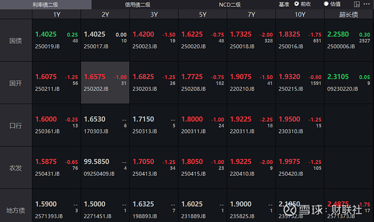Click yield 1.9975 in 农发 10Y

(x=289, y=162)
